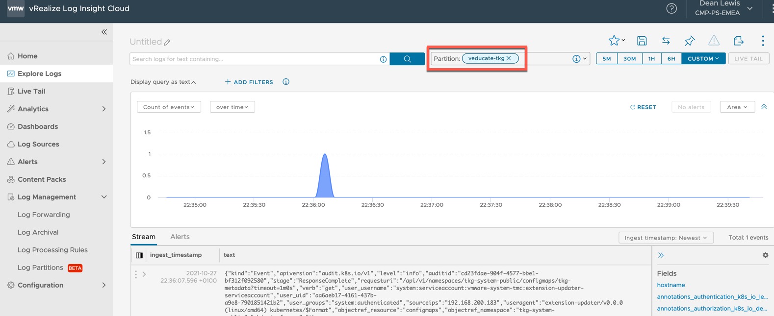The image size is (774, 316).
Task: Open Log Processing Rules page
Action: (52, 250)
